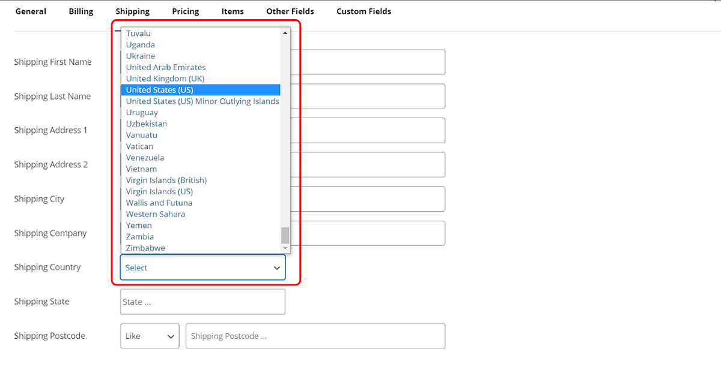The width and height of the screenshot is (721, 367).
Task: Select the Items tab
Action: tap(233, 11)
